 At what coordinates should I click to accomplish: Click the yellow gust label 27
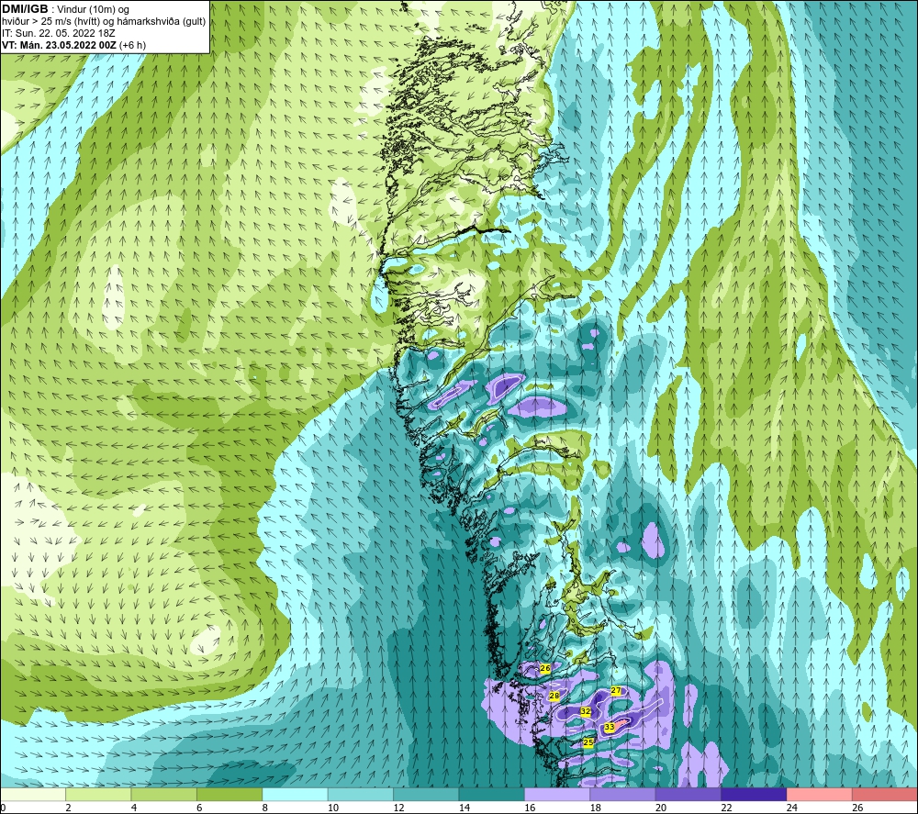616,690
